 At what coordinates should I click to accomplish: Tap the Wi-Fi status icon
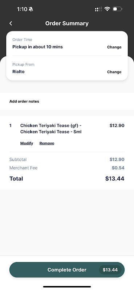(107, 9)
